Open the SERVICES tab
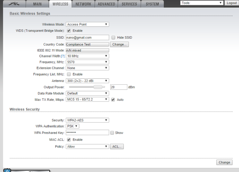The height and width of the screenshot is (172, 239). click(x=129, y=4)
